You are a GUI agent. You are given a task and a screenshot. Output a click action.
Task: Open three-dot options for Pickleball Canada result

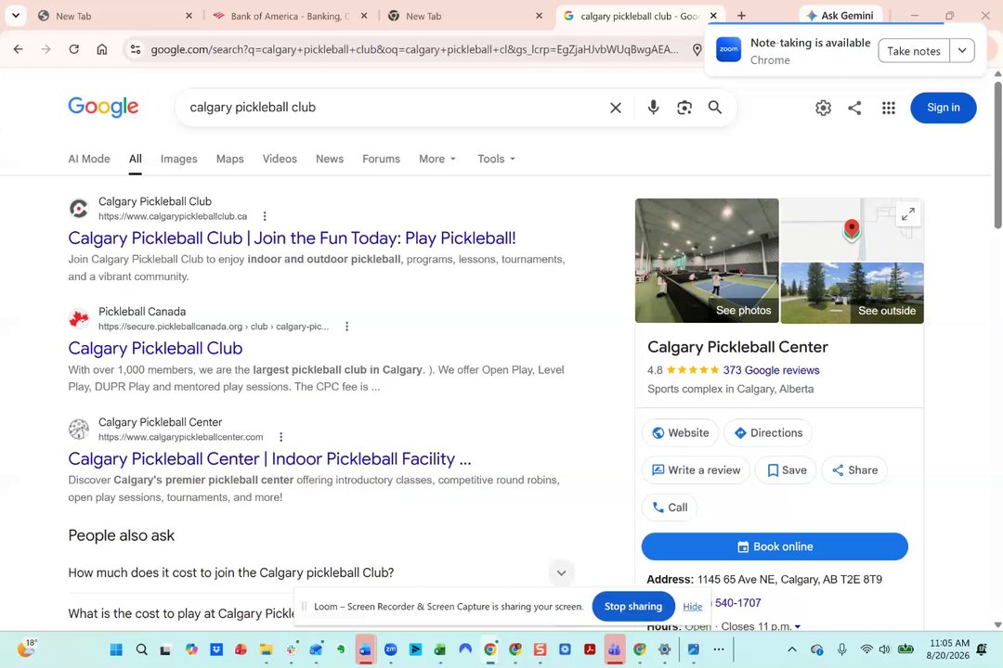point(346,326)
